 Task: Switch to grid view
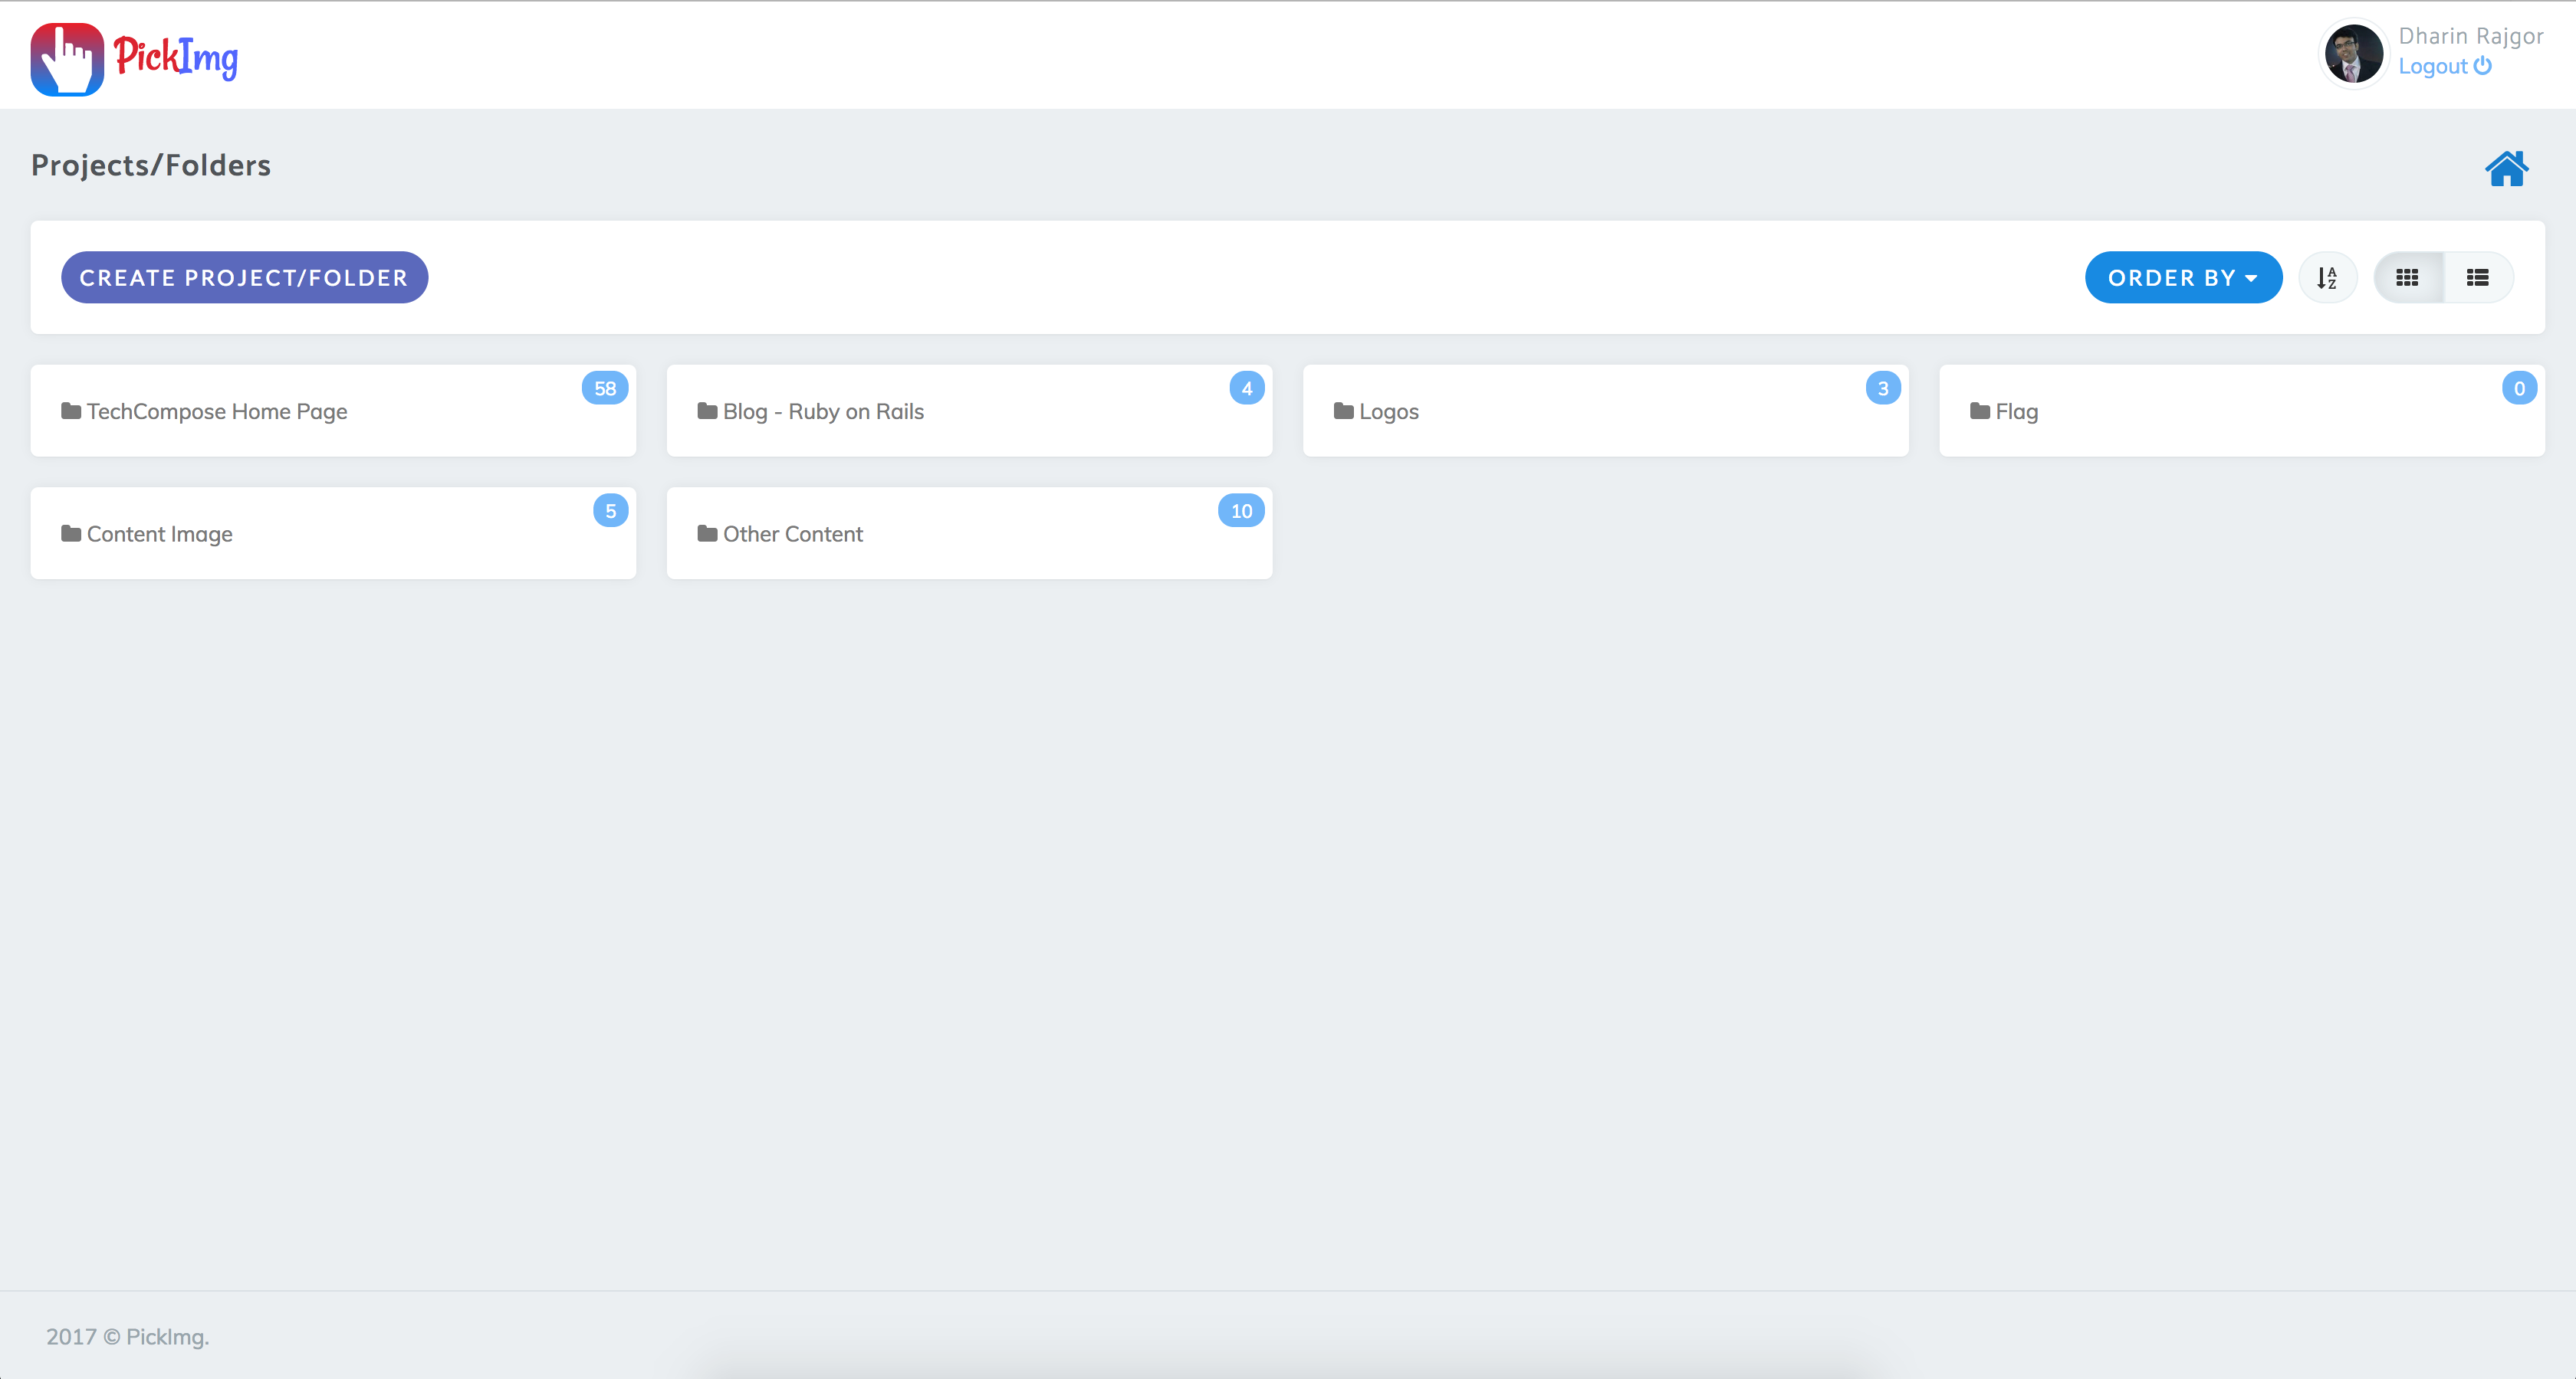coord(2407,278)
